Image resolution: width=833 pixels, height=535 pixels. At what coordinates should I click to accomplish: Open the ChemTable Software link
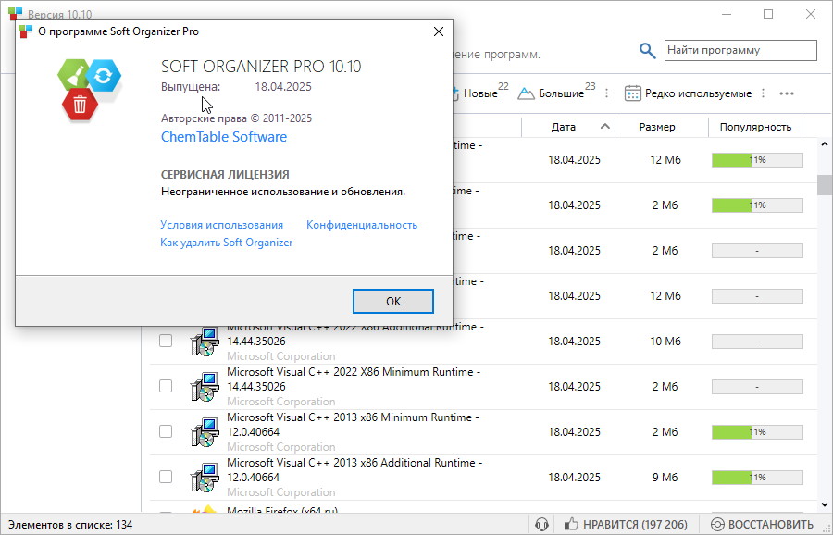pos(224,137)
